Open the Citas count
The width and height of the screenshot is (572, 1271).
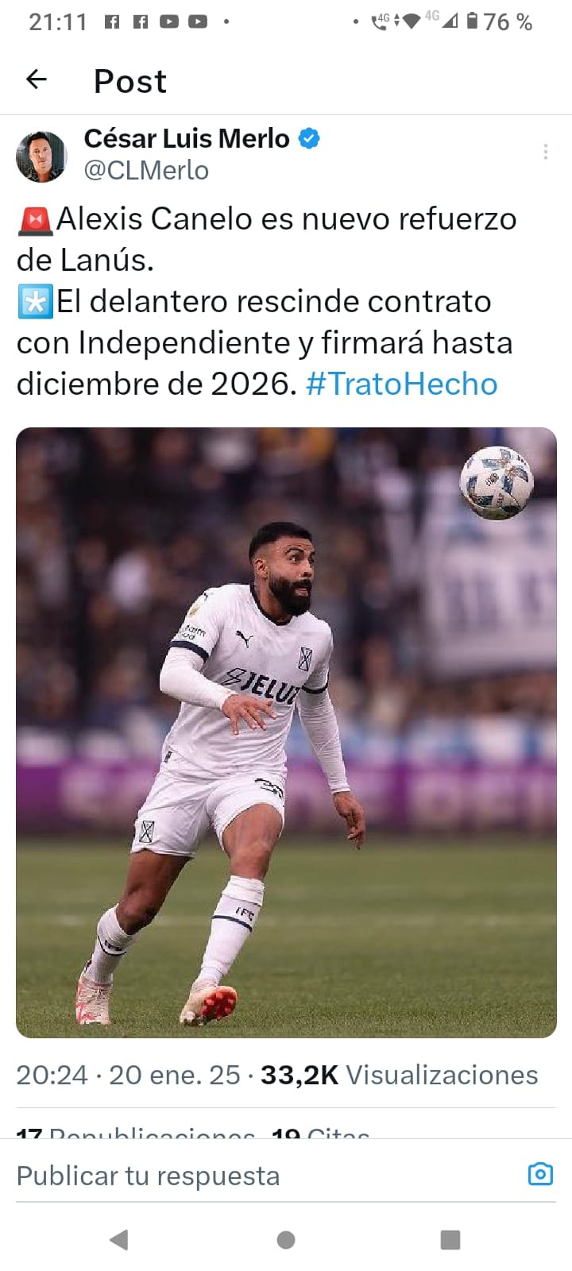point(320,1131)
